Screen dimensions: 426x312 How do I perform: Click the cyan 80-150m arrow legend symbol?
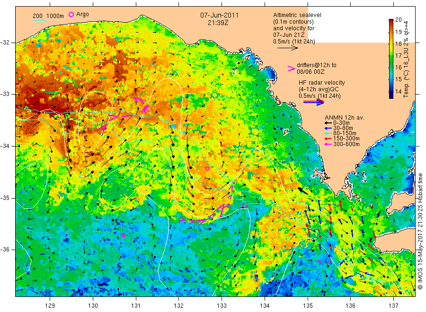tap(328, 133)
